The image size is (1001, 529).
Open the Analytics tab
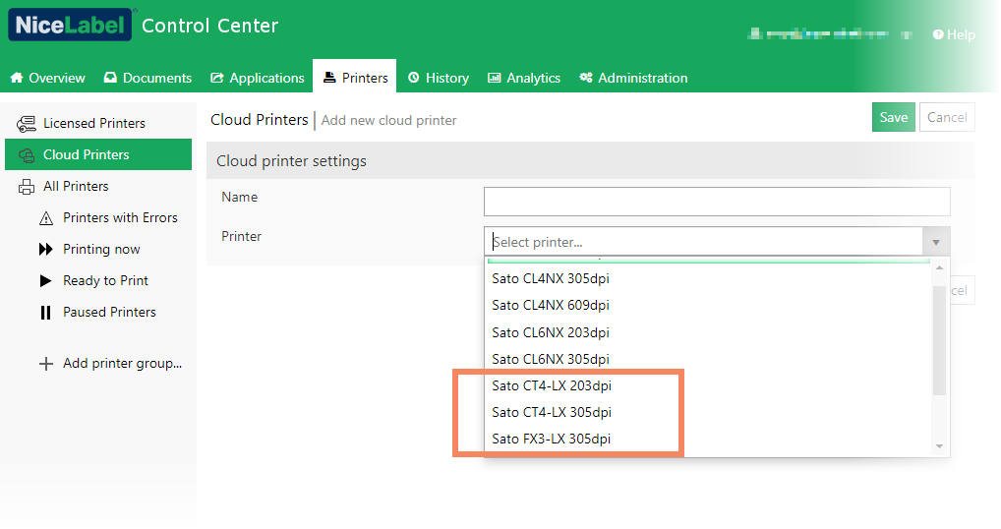click(x=524, y=78)
